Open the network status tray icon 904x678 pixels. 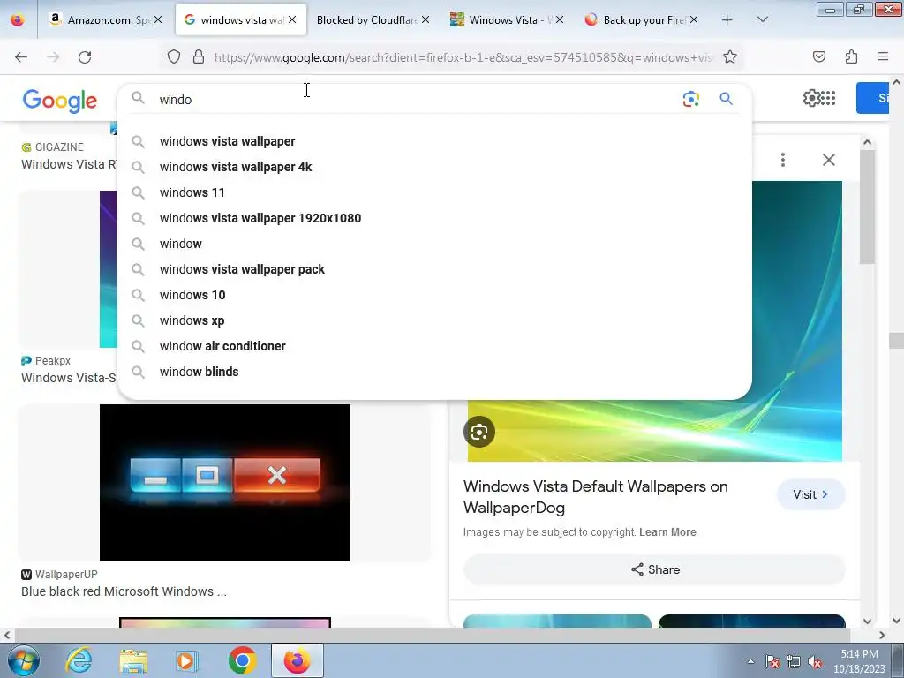pyautogui.click(x=794, y=662)
